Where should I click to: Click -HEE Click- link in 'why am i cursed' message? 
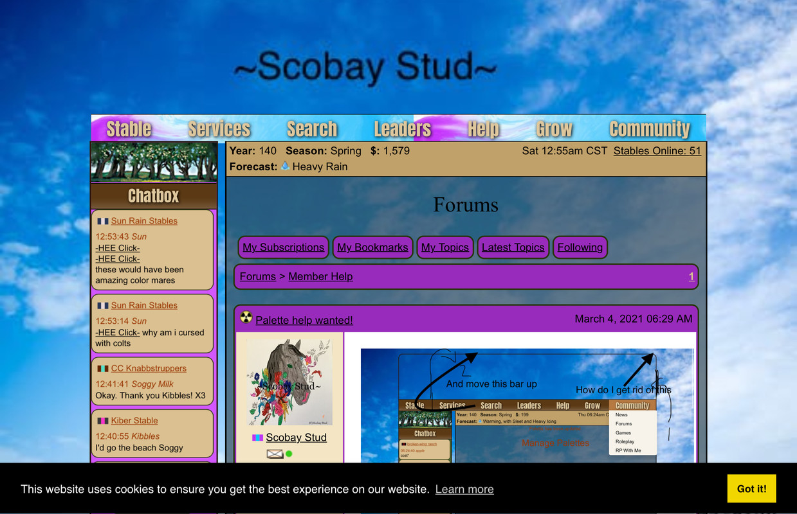click(x=118, y=333)
